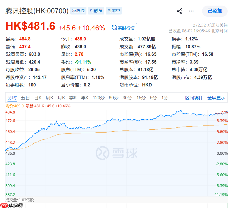Click the 成交量 value 1.02亿股 in stats
Image resolution: width=231 pixels, height=208 pixels.
146,39
